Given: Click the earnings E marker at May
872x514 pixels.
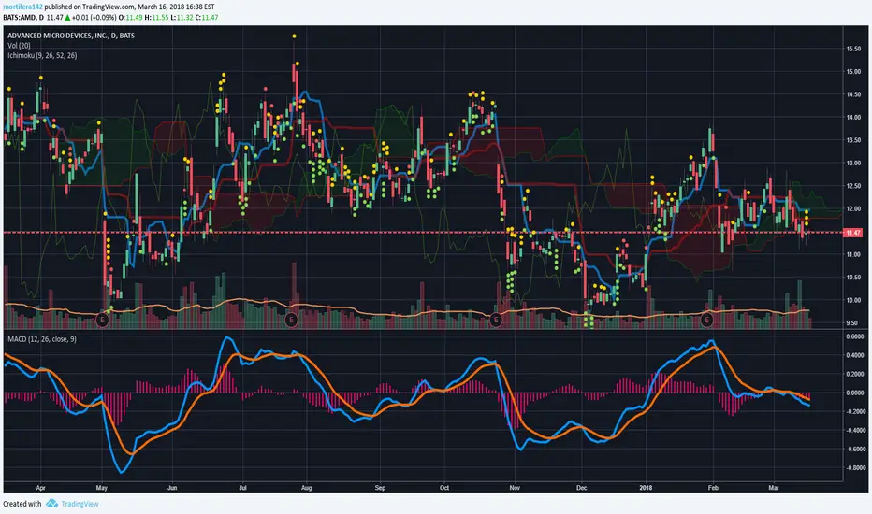Looking at the screenshot, I should (x=102, y=320).
